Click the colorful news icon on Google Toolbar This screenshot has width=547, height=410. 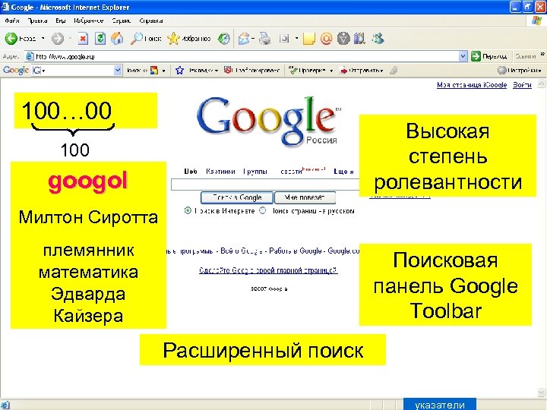coord(154,71)
